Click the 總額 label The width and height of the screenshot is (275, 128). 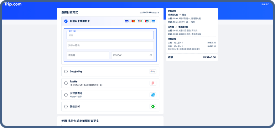tap(171, 57)
